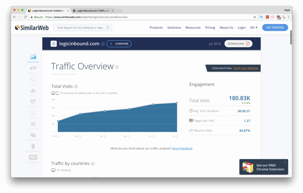Click the Hayk profile button
The width and height of the screenshot is (303, 193).
tap(287, 10)
